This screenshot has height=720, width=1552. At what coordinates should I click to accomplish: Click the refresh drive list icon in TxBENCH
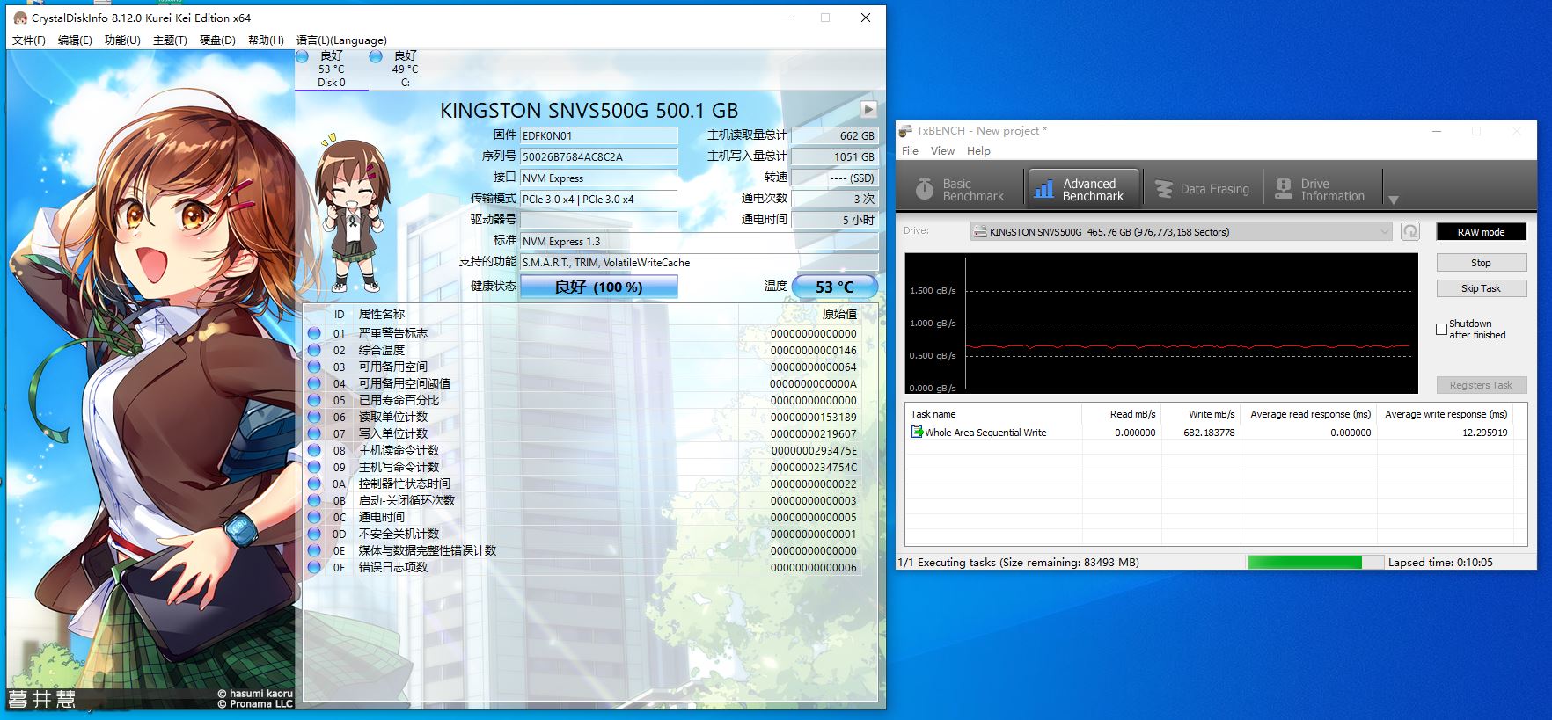[x=1410, y=231]
